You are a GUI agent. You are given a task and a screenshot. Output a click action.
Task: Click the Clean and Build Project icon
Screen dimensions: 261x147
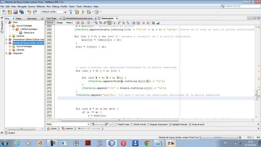pyautogui.click(x=77, y=12)
